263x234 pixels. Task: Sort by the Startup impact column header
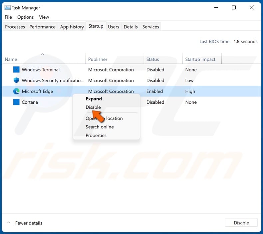200,59
